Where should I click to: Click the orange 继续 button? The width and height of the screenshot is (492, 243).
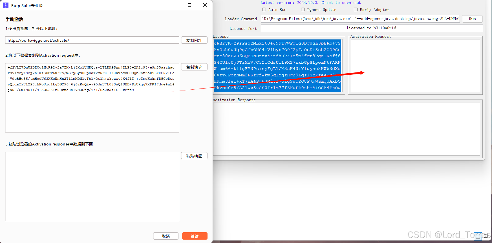coord(195,236)
